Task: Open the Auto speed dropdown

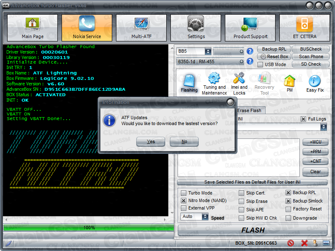Action: 194,216
